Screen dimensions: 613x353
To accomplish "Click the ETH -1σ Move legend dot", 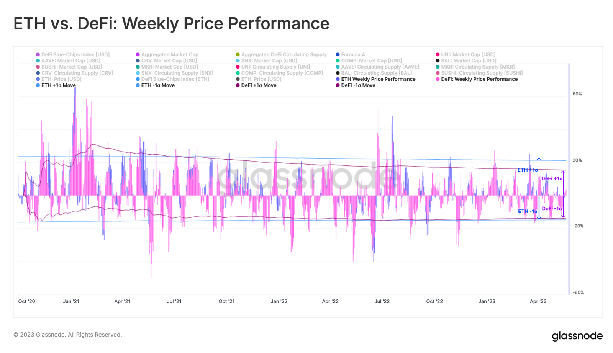I will (x=138, y=85).
